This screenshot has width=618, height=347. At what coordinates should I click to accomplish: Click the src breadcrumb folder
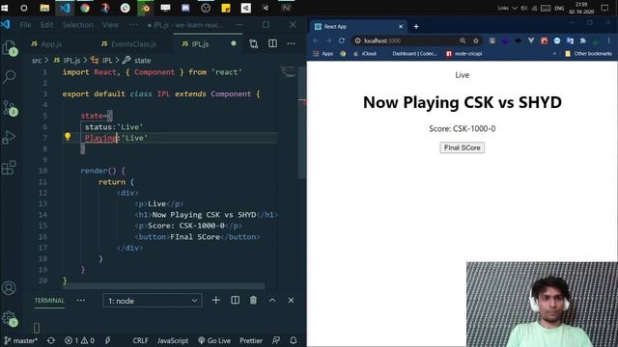click(37, 61)
